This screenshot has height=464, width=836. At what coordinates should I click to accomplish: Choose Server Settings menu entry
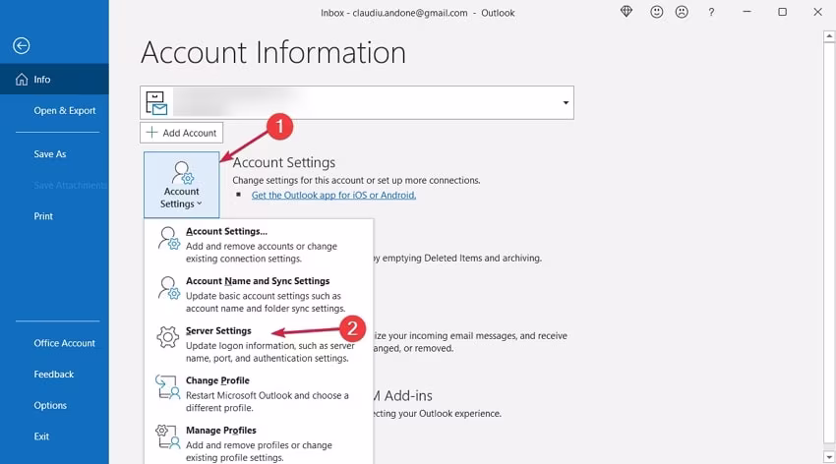tap(259, 344)
